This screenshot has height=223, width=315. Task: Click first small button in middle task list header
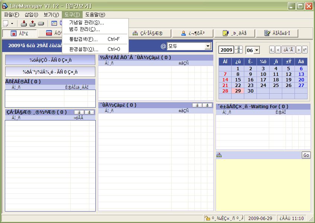[197, 105]
